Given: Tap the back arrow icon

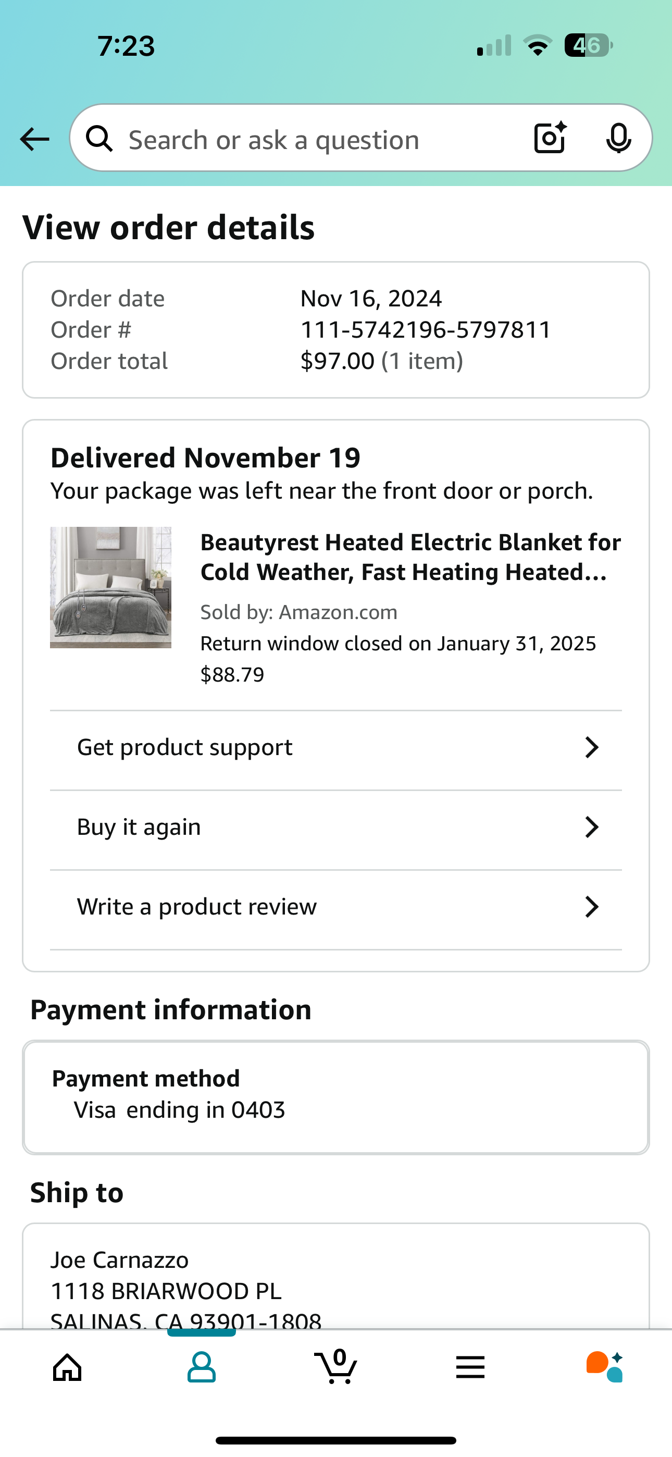Looking at the screenshot, I should click(34, 139).
